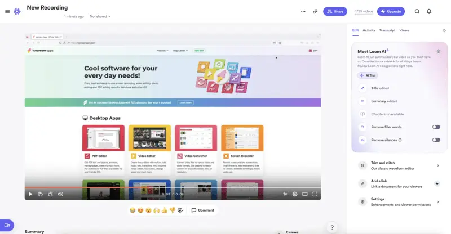Click the Add a link lightning badge

(x=437, y=184)
